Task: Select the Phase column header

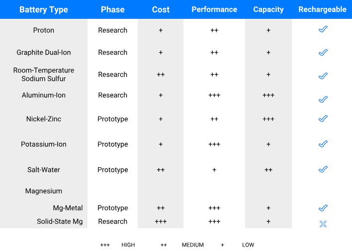Action: [113, 9]
